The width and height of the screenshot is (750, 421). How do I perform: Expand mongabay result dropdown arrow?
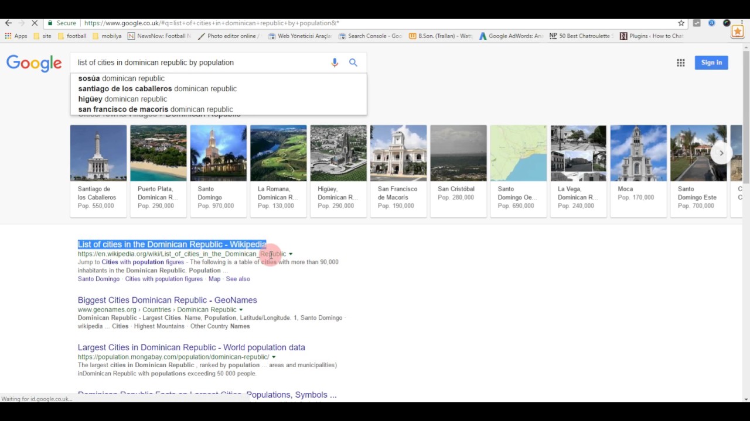274,357
